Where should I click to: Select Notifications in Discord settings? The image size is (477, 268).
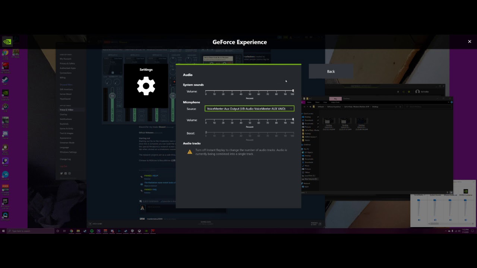coord(66,119)
